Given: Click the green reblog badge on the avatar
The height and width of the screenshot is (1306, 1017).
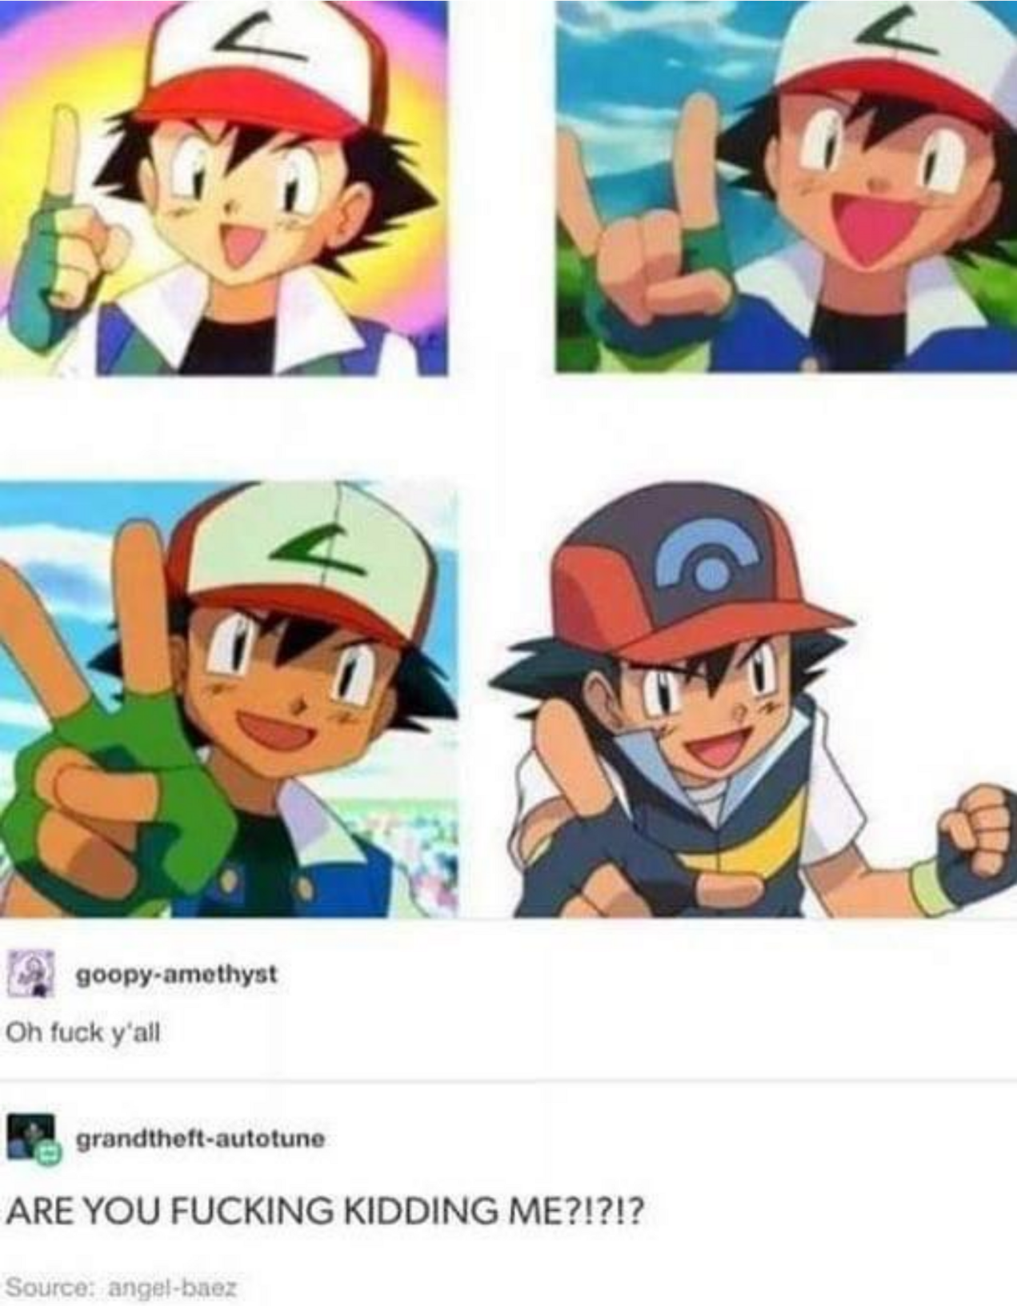Looking at the screenshot, I should (x=49, y=1155).
